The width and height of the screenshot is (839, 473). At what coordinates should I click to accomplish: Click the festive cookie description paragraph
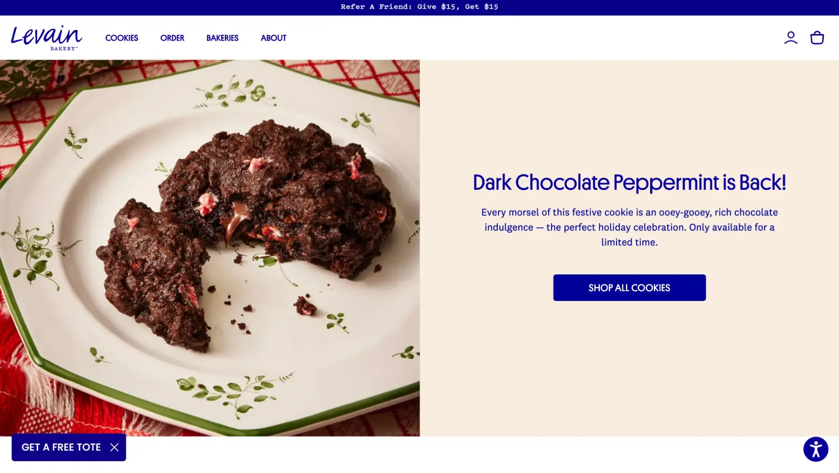click(629, 227)
